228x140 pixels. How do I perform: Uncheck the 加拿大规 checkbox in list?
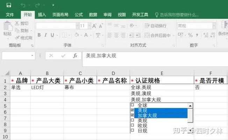[x=132, y=115]
